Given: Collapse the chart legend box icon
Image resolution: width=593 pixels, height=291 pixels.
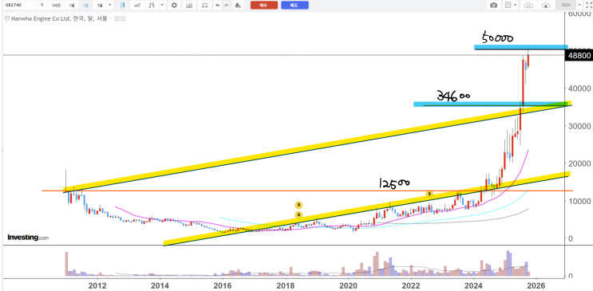Looking at the screenshot, I should (x=7, y=18).
